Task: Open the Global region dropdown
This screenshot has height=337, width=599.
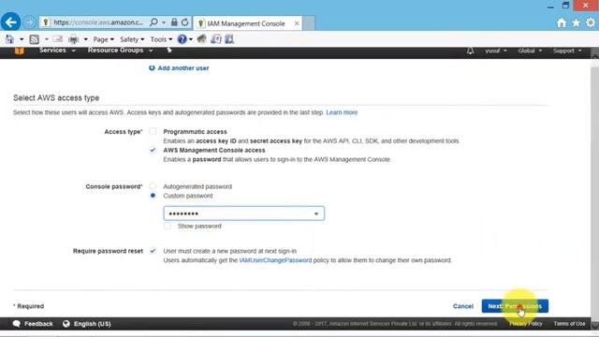Action: pos(530,51)
